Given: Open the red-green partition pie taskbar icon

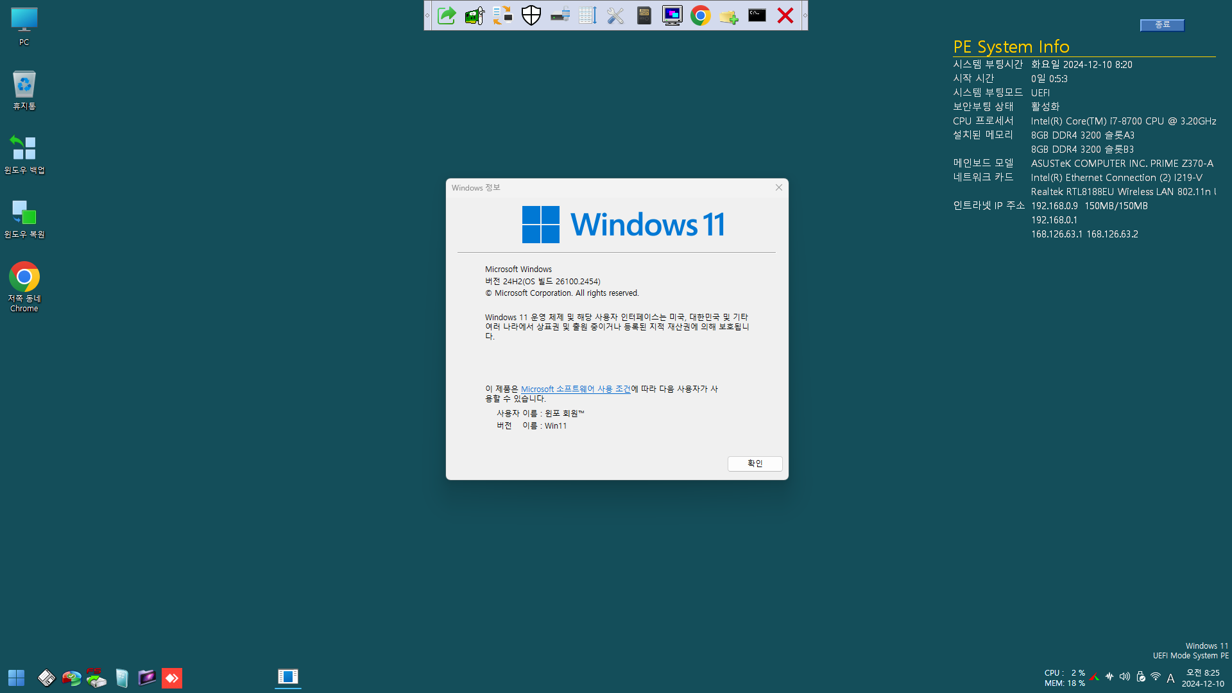Looking at the screenshot, I should pyautogui.click(x=71, y=678).
